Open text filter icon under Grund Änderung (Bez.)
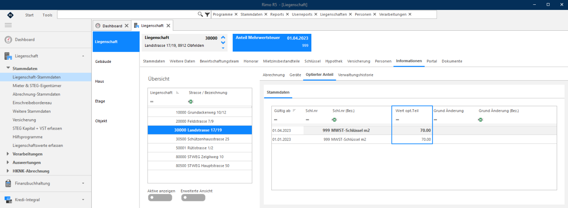Image resolution: width=568 pixels, height=208 pixels. click(481, 120)
